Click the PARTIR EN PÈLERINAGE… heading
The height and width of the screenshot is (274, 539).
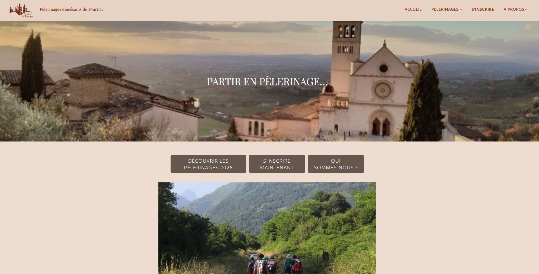click(267, 81)
